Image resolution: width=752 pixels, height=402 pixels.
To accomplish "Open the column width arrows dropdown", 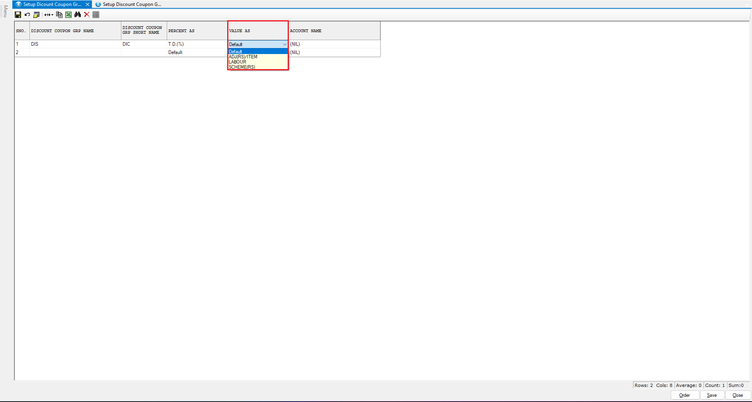I will [x=49, y=15].
